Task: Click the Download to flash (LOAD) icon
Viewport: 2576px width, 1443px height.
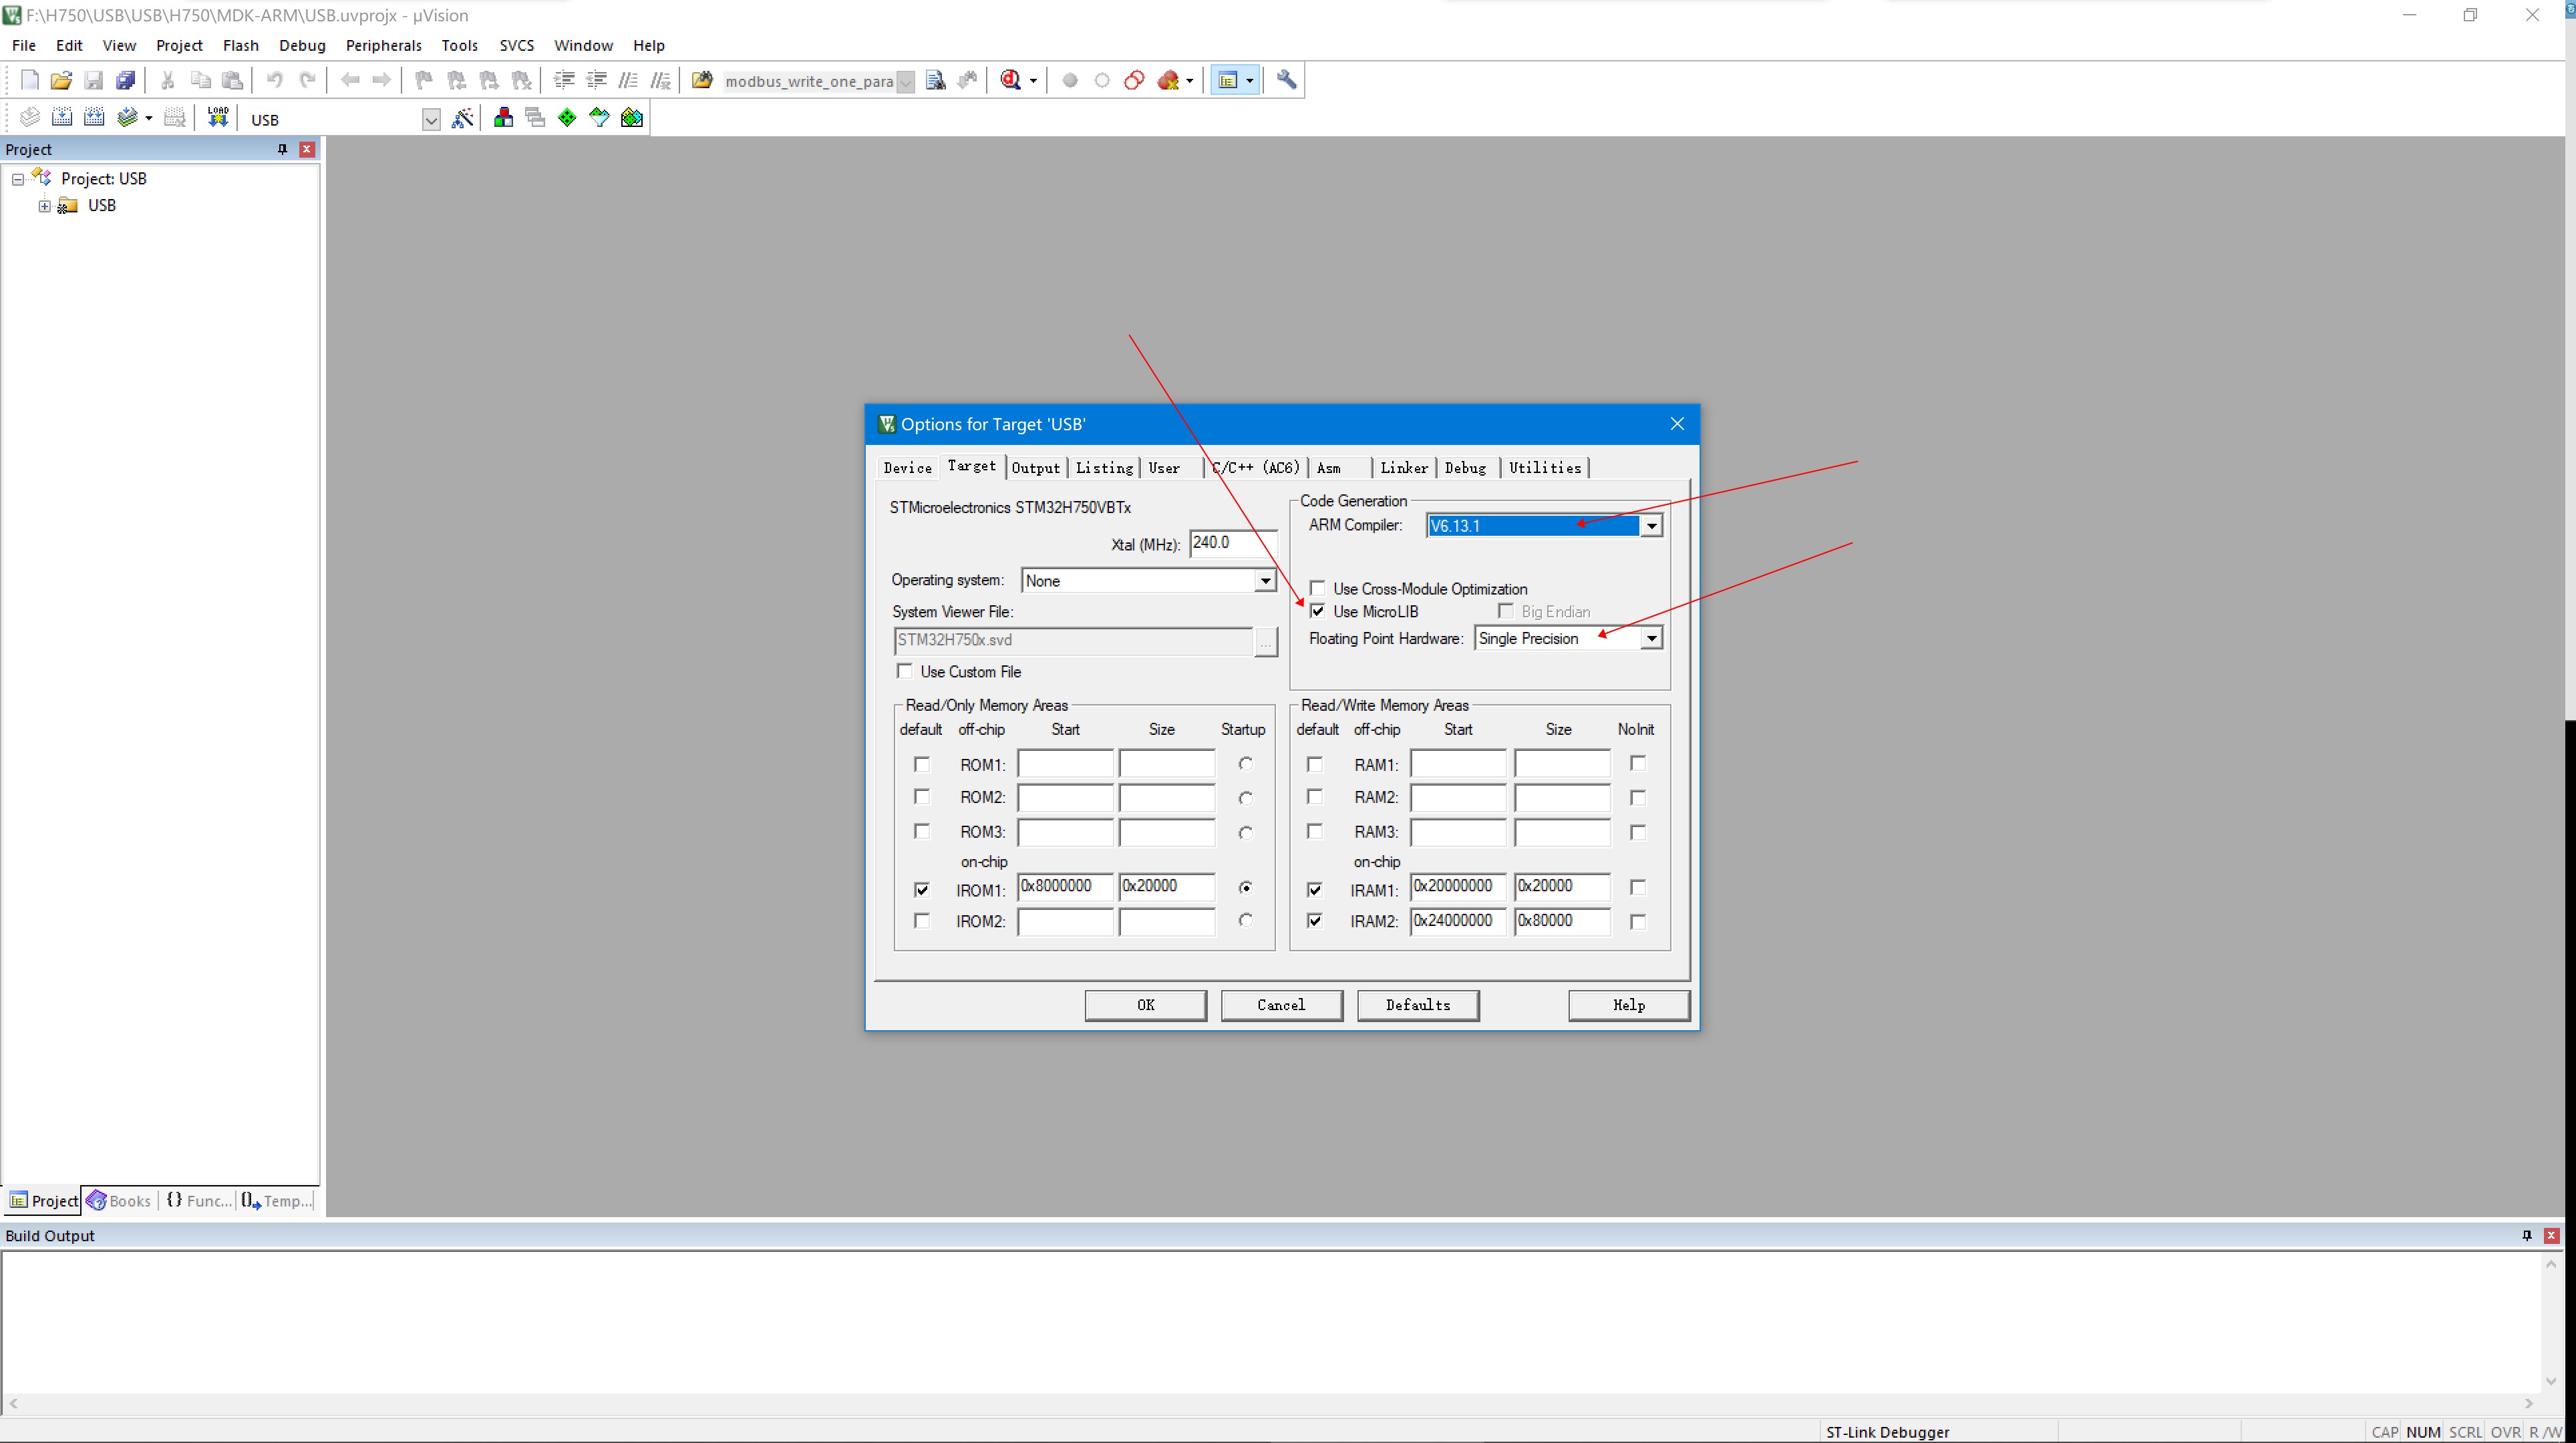Action: coord(217,118)
